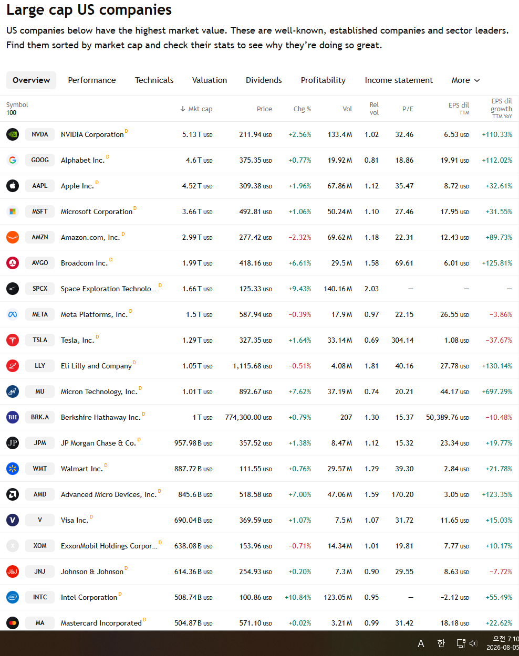The image size is (519, 656).
Task: Click Intel's +10.84% change value
Action: 298,598
